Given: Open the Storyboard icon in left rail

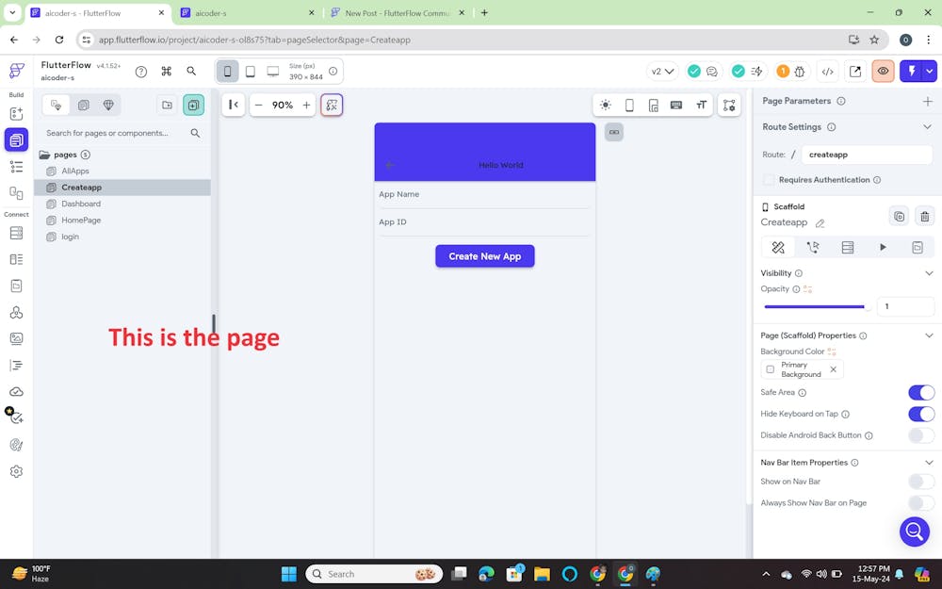Looking at the screenshot, I should pyautogui.click(x=16, y=193).
